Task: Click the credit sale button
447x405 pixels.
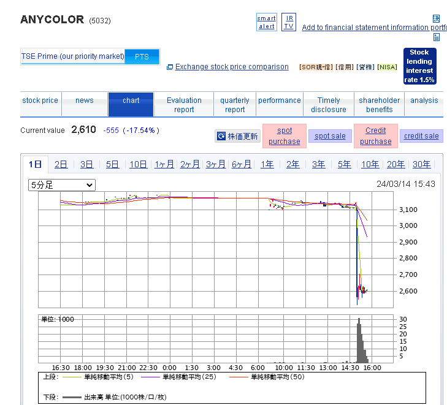Action: (421, 136)
